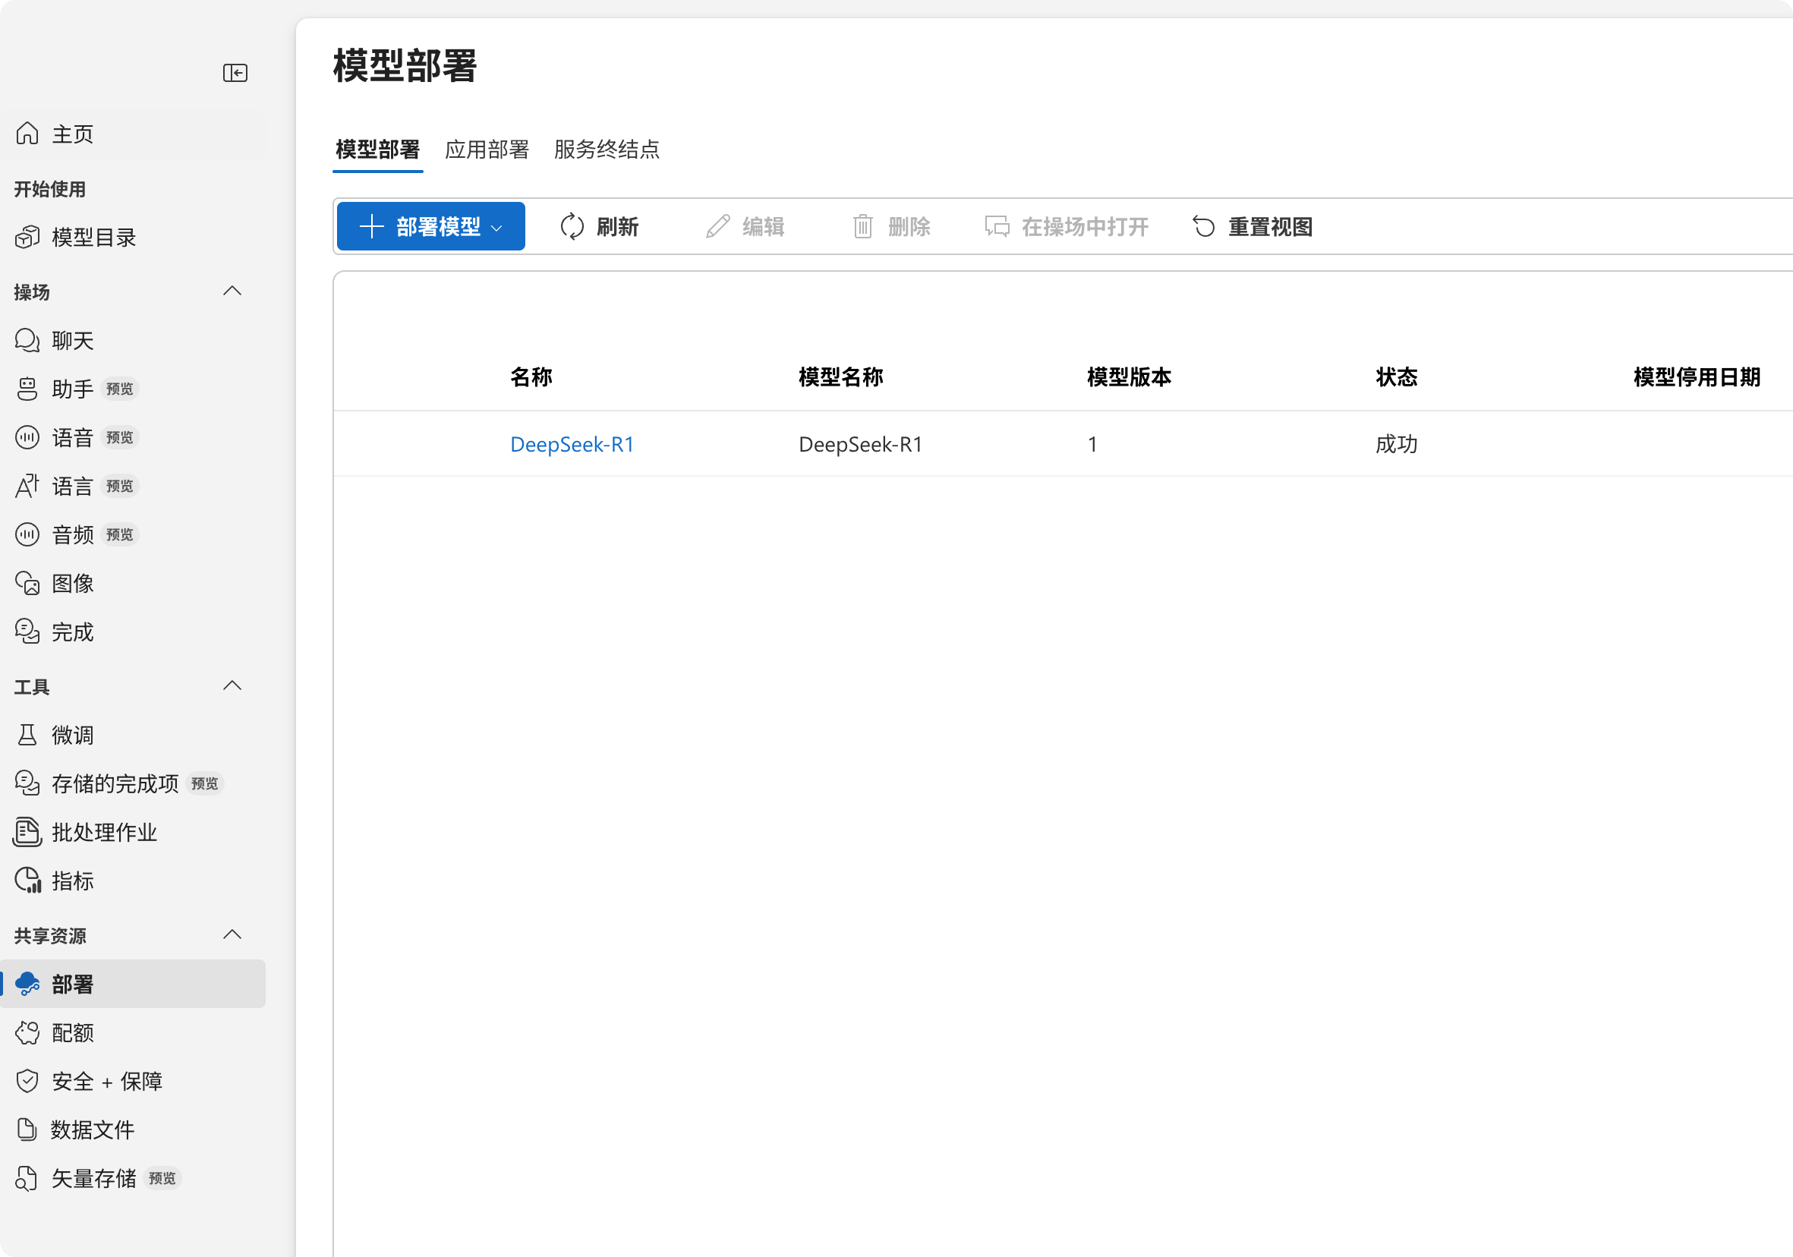Switch to the 应用部署 tab

[487, 149]
